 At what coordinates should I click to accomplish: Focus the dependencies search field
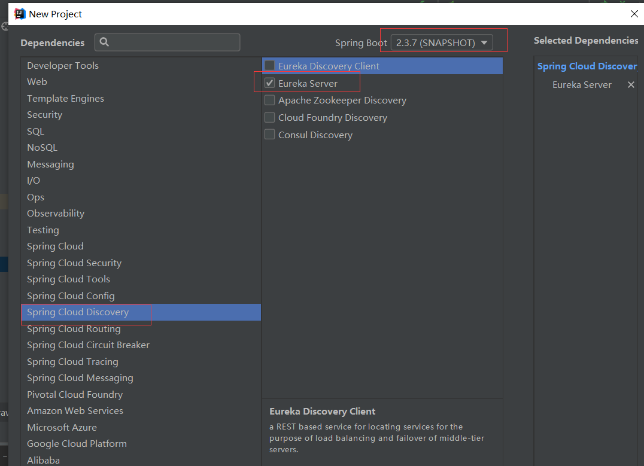coord(167,42)
